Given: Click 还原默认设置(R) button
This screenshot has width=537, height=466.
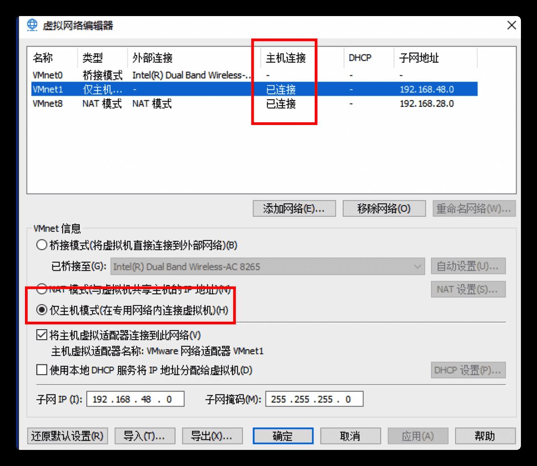Looking at the screenshot, I should [x=67, y=436].
